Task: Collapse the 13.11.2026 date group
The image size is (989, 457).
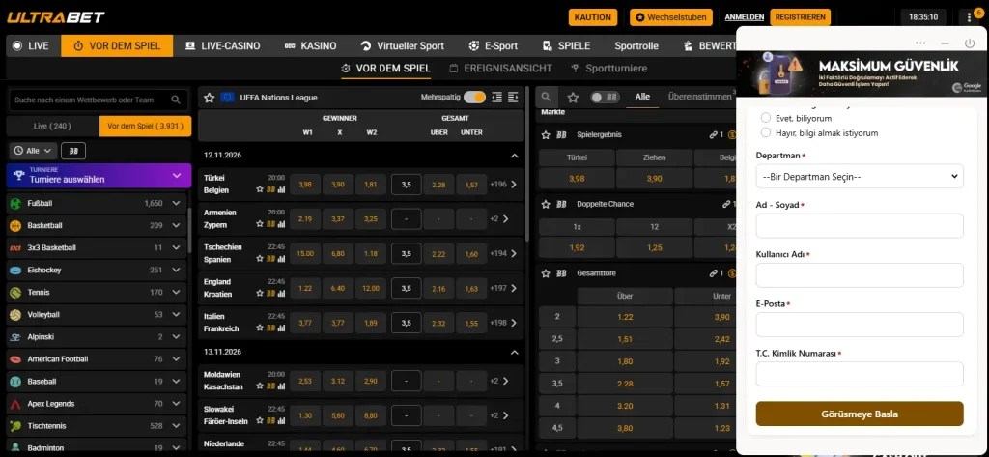Action: pyautogui.click(x=514, y=352)
